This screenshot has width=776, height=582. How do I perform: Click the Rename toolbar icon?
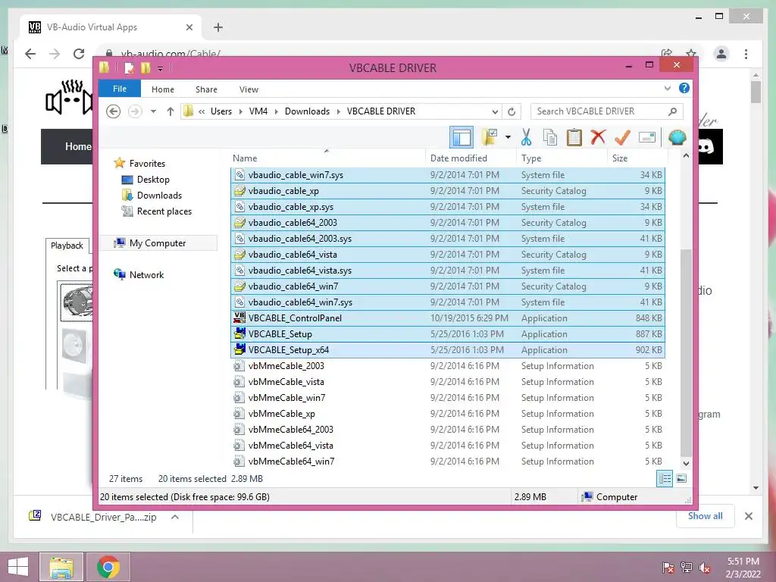pyautogui.click(x=647, y=137)
